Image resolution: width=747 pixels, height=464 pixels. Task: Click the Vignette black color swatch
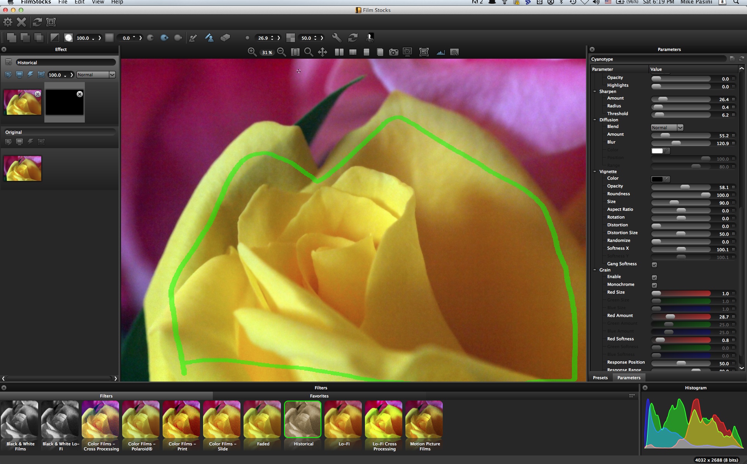pyautogui.click(x=657, y=179)
